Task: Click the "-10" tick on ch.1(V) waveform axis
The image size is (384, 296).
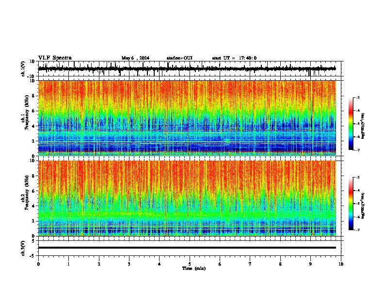Action: pos(31,76)
